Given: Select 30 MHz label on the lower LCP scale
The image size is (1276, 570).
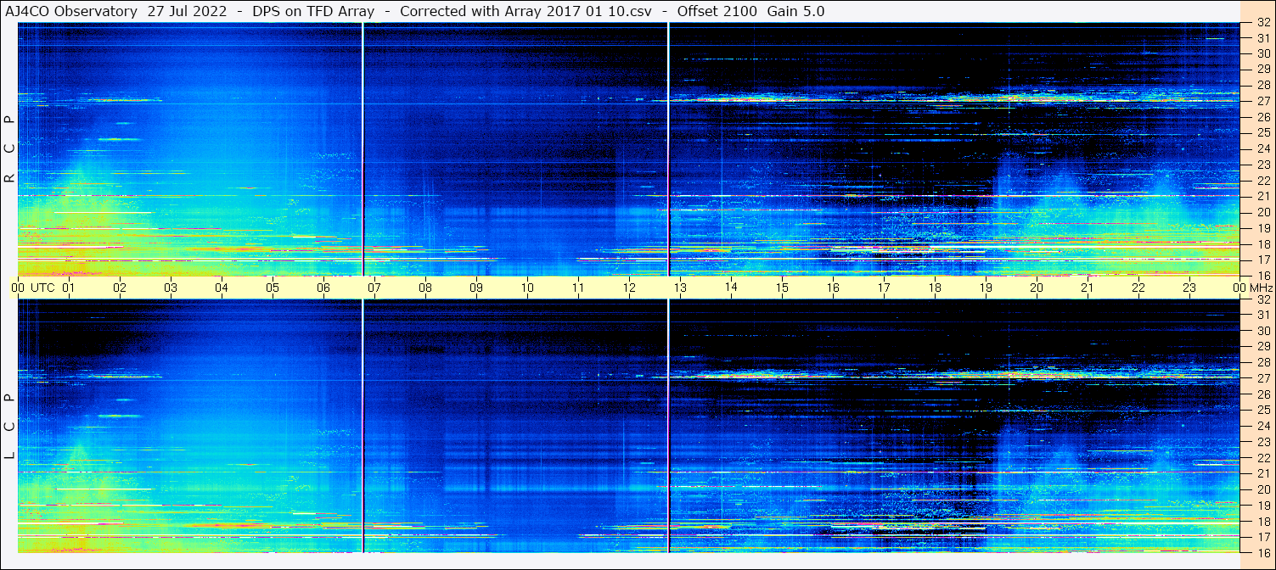Looking at the screenshot, I should tap(1262, 331).
